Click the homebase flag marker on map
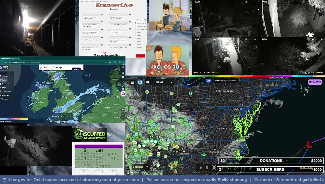The height and width of the screenshot is (184, 325). tap(184, 151)
